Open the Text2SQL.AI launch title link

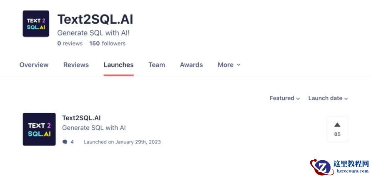pyautogui.click(x=81, y=118)
